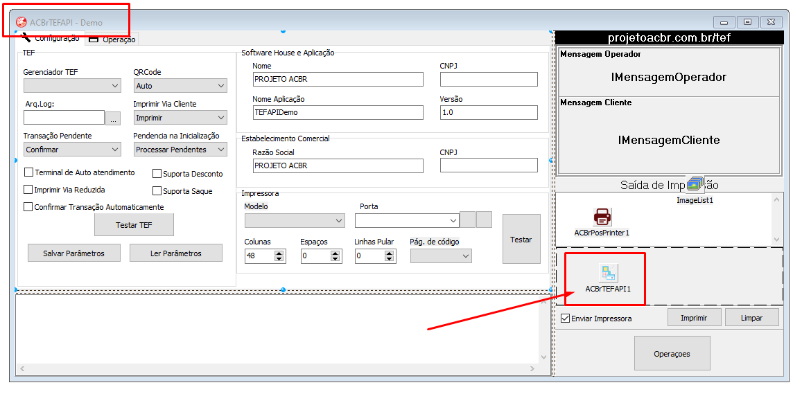Enable Imprimir Via Reduzida option
This screenshot has width=802, height=394.
(x=28, y=190)
